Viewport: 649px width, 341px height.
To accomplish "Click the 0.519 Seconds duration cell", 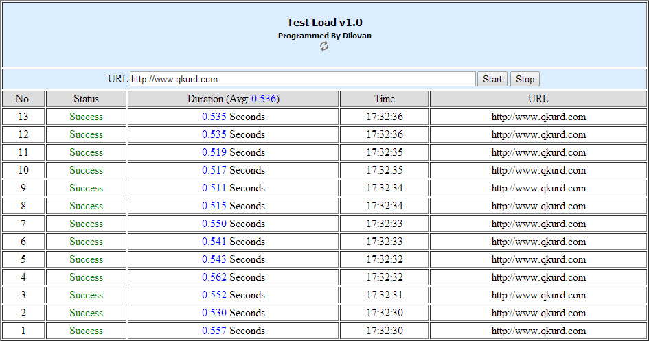I will [x=233, y=152].
